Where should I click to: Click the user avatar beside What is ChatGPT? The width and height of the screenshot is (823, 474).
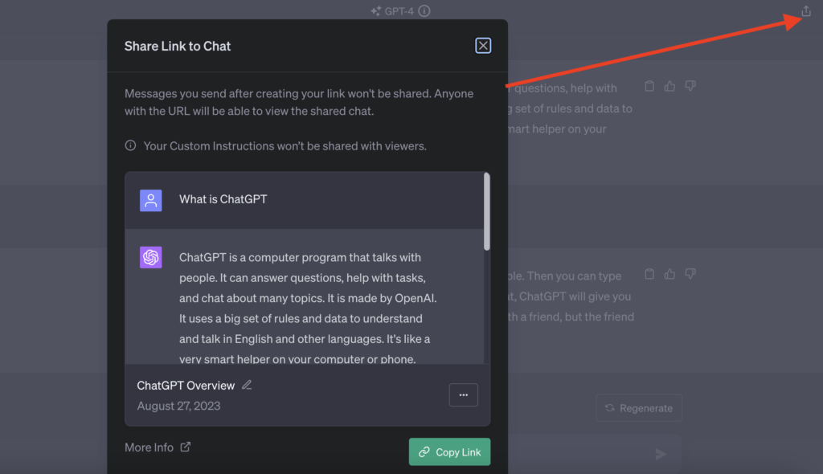pos(150,198)
